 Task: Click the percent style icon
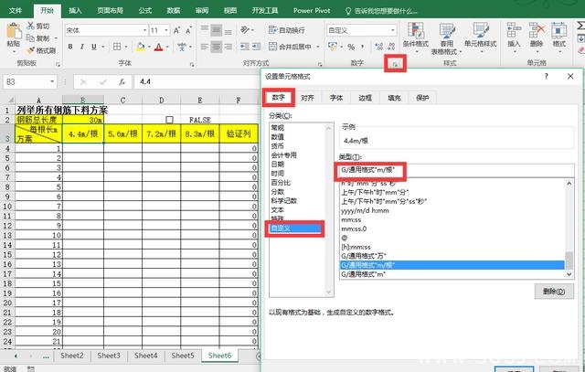(352, 46)
